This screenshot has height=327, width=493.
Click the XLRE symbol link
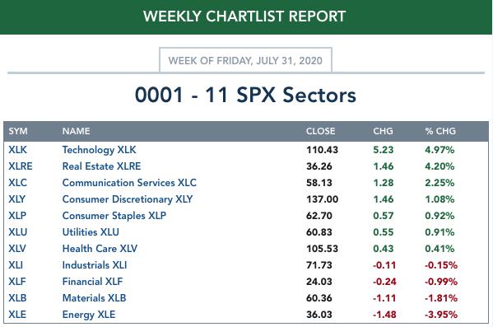pyautogui.click(x=21, y=166)
